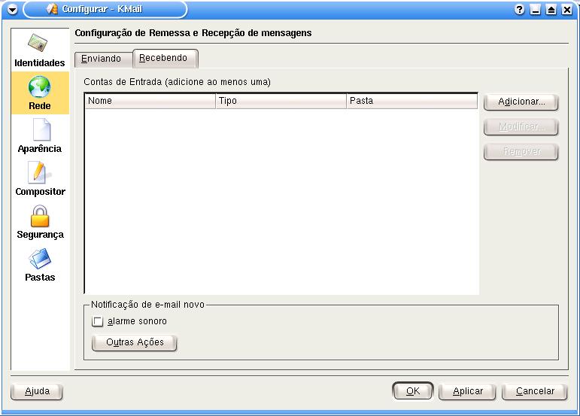This screenshot has width=580, height=416.
Task: Click Cancelar to dismiss dialog
Action: point(535,391)
